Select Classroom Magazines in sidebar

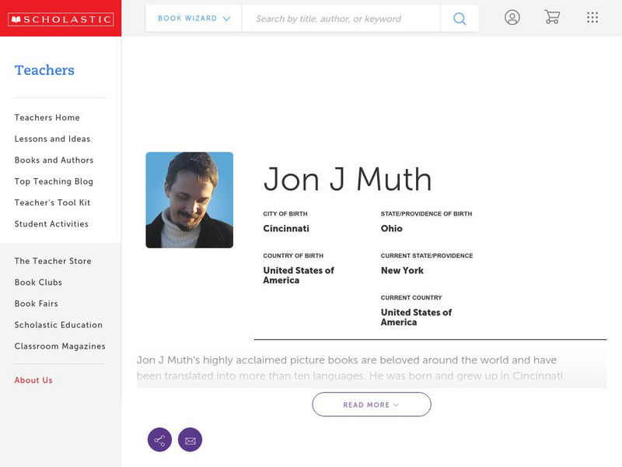pos(60,346)
